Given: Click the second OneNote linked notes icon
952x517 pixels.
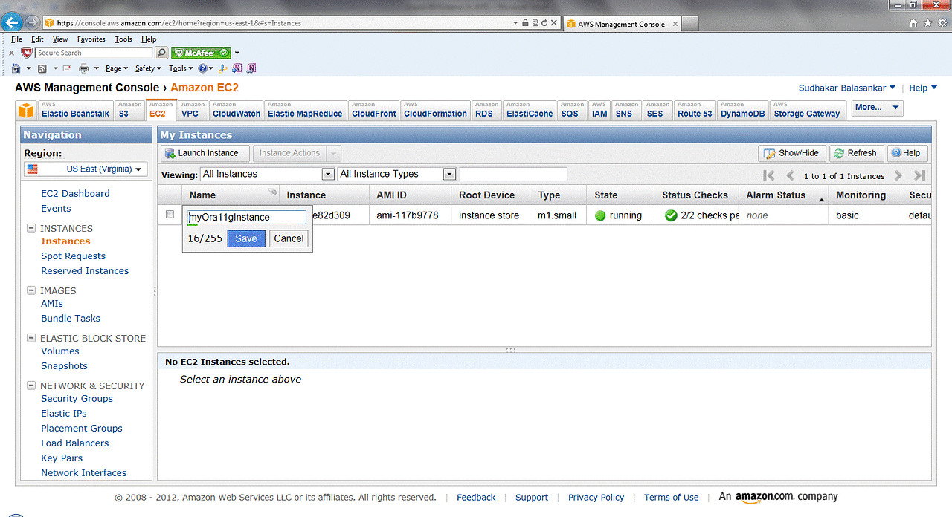Looking at the screenshot, I should pos(251,68).
